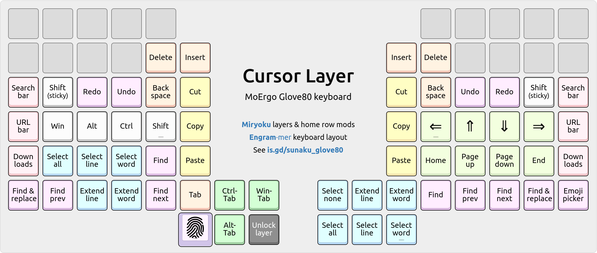Click the Win-Tab key
This screenshot has height=253, width=597.
click(264, 195)
